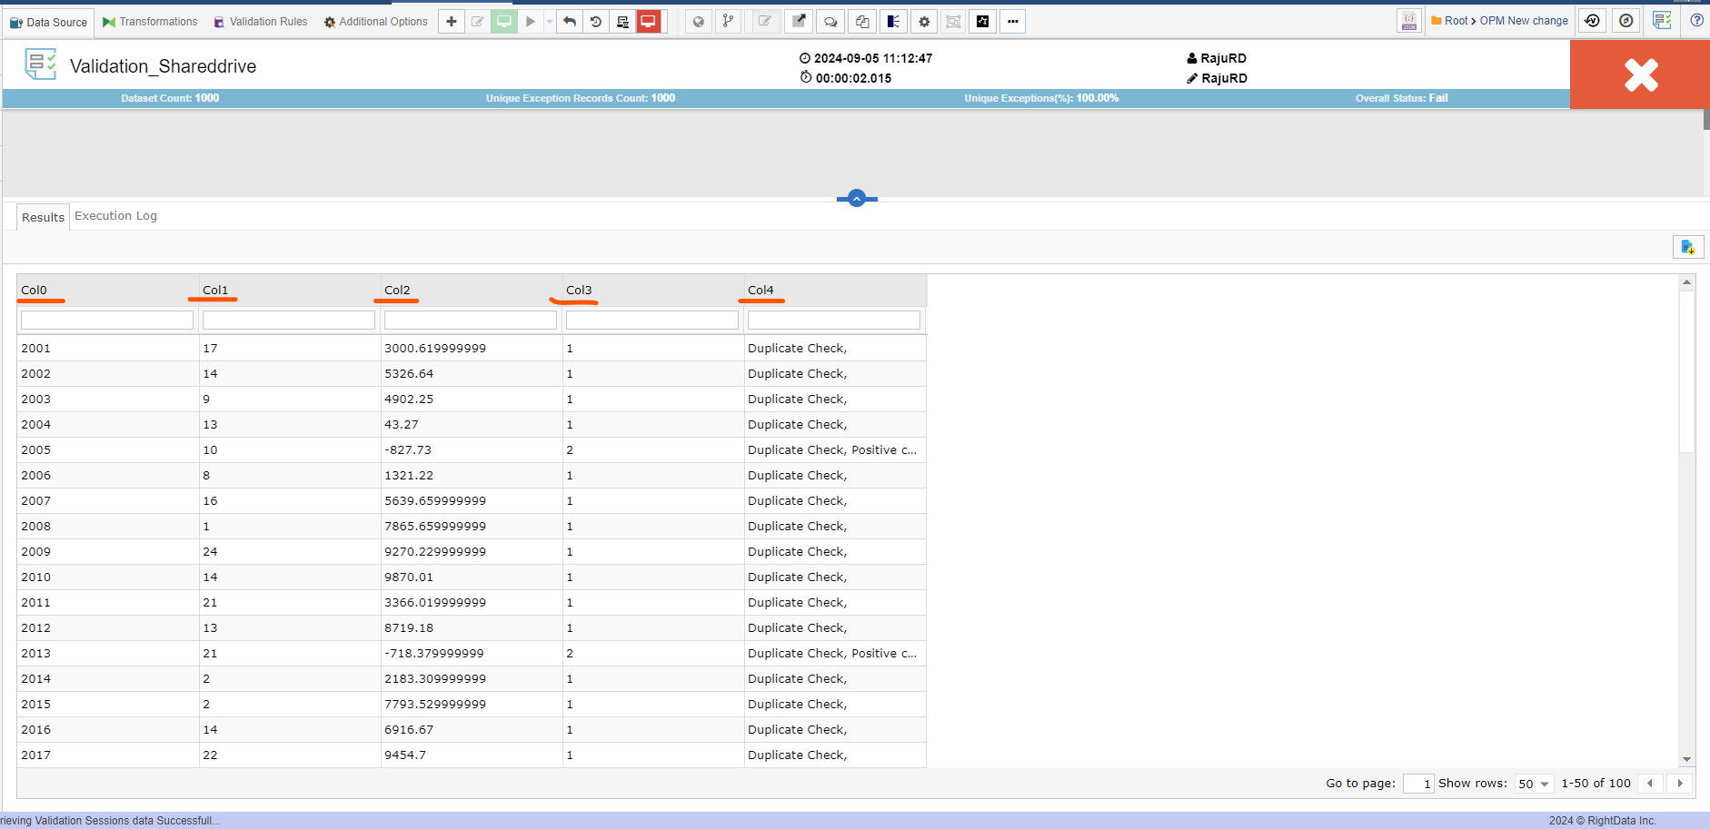Open the comments speech bubble icon
1710x829 pixels.
pyautogui.click(x=830, y=22)
